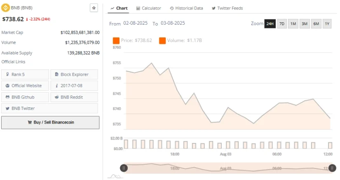
Task: Select the 1Y zoom range
Action: [x=327, y=24]
